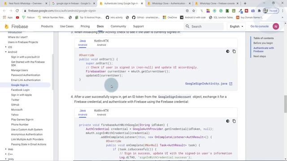Open the SQL Junction Tables bookmark
The height and width of the screenshot is (161, 287).
[221, 17]
